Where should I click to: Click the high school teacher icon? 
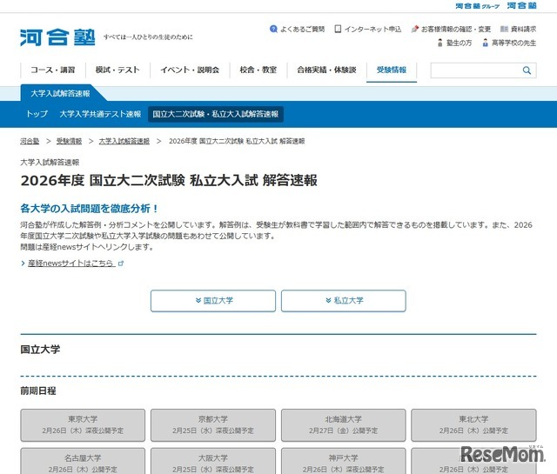coord(486,43)
